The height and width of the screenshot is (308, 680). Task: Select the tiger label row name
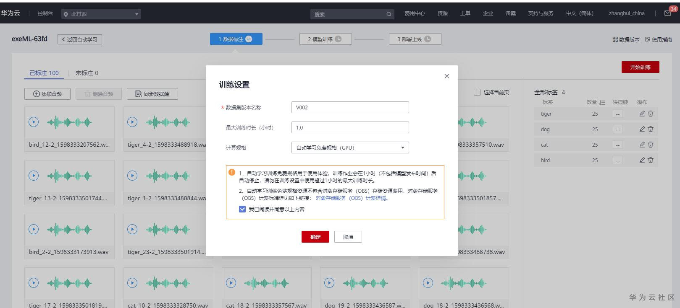(546, 114)
